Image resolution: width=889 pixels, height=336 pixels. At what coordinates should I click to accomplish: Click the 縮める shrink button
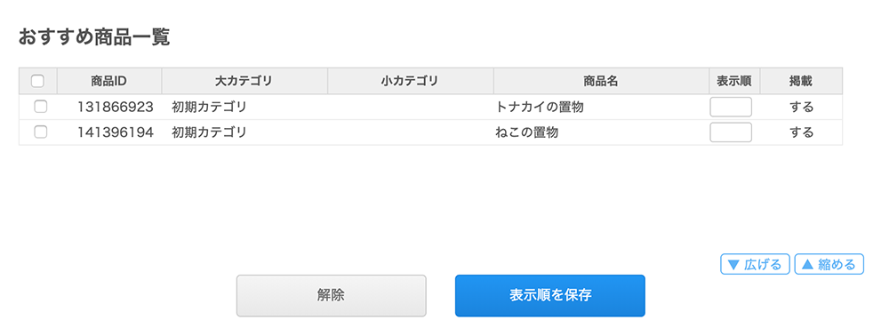click(x=829, y=264)
